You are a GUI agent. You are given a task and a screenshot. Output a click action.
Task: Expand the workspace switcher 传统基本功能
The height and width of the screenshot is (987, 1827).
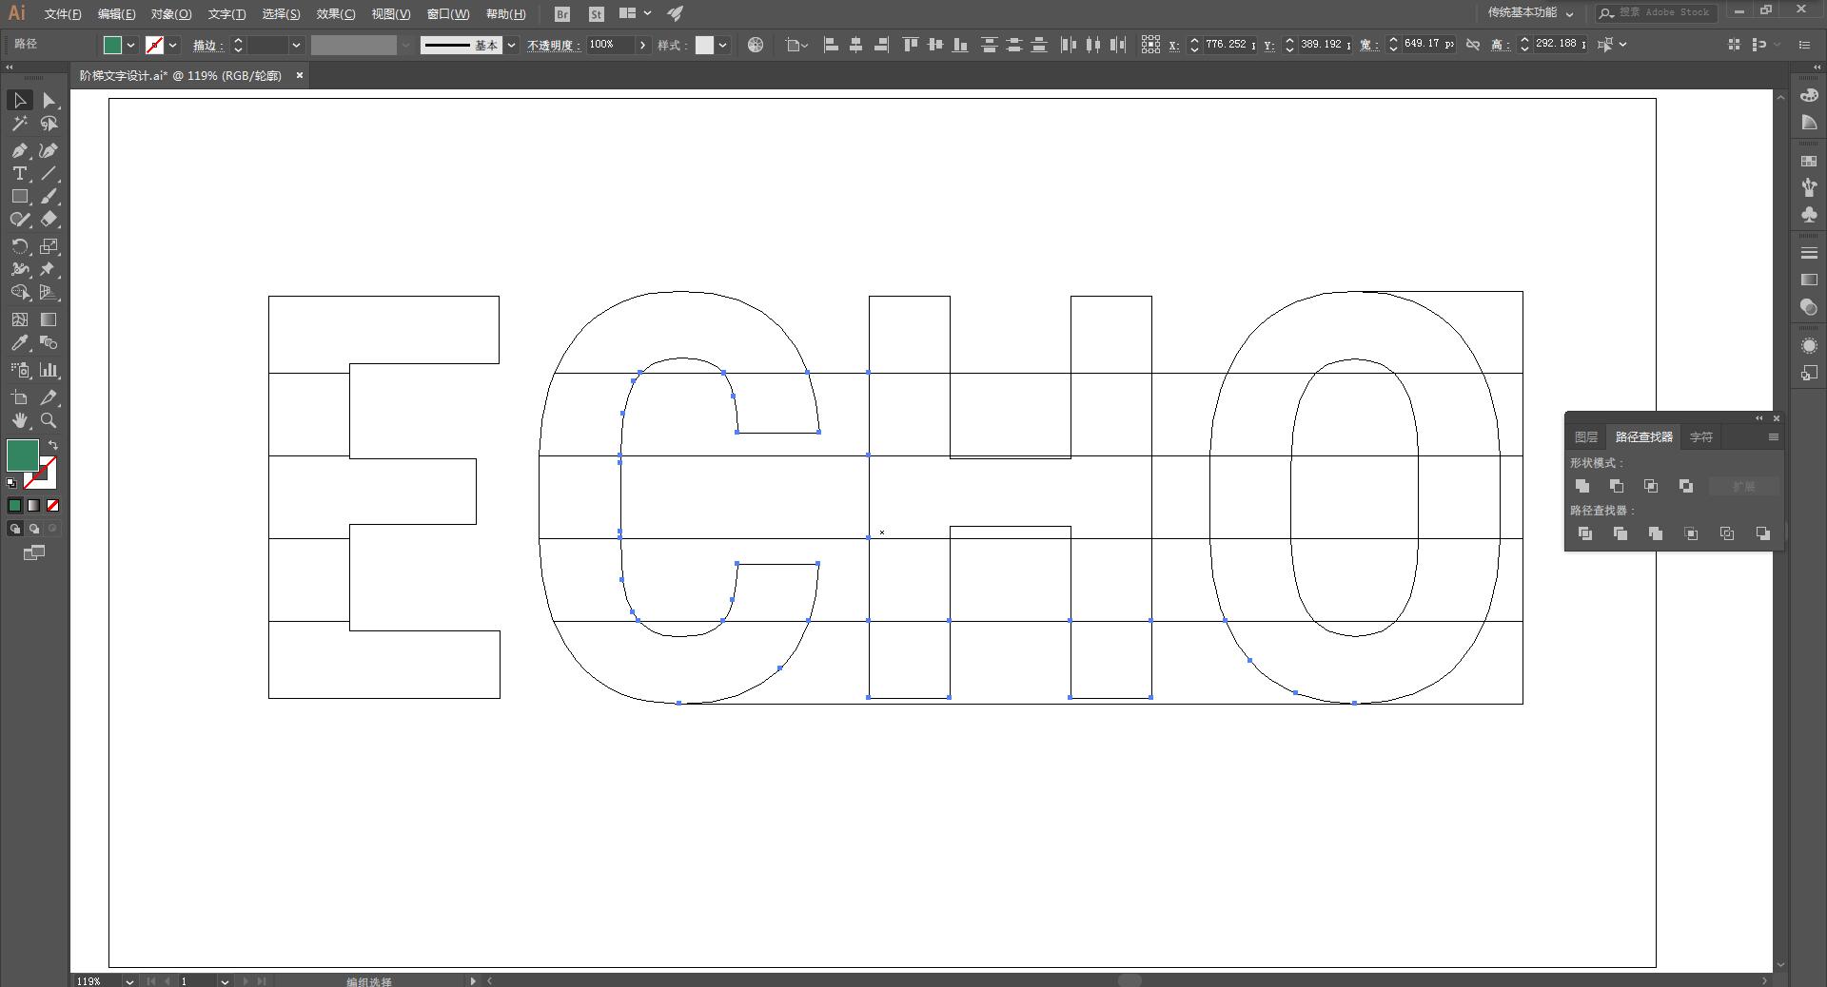coord(1531,13)
